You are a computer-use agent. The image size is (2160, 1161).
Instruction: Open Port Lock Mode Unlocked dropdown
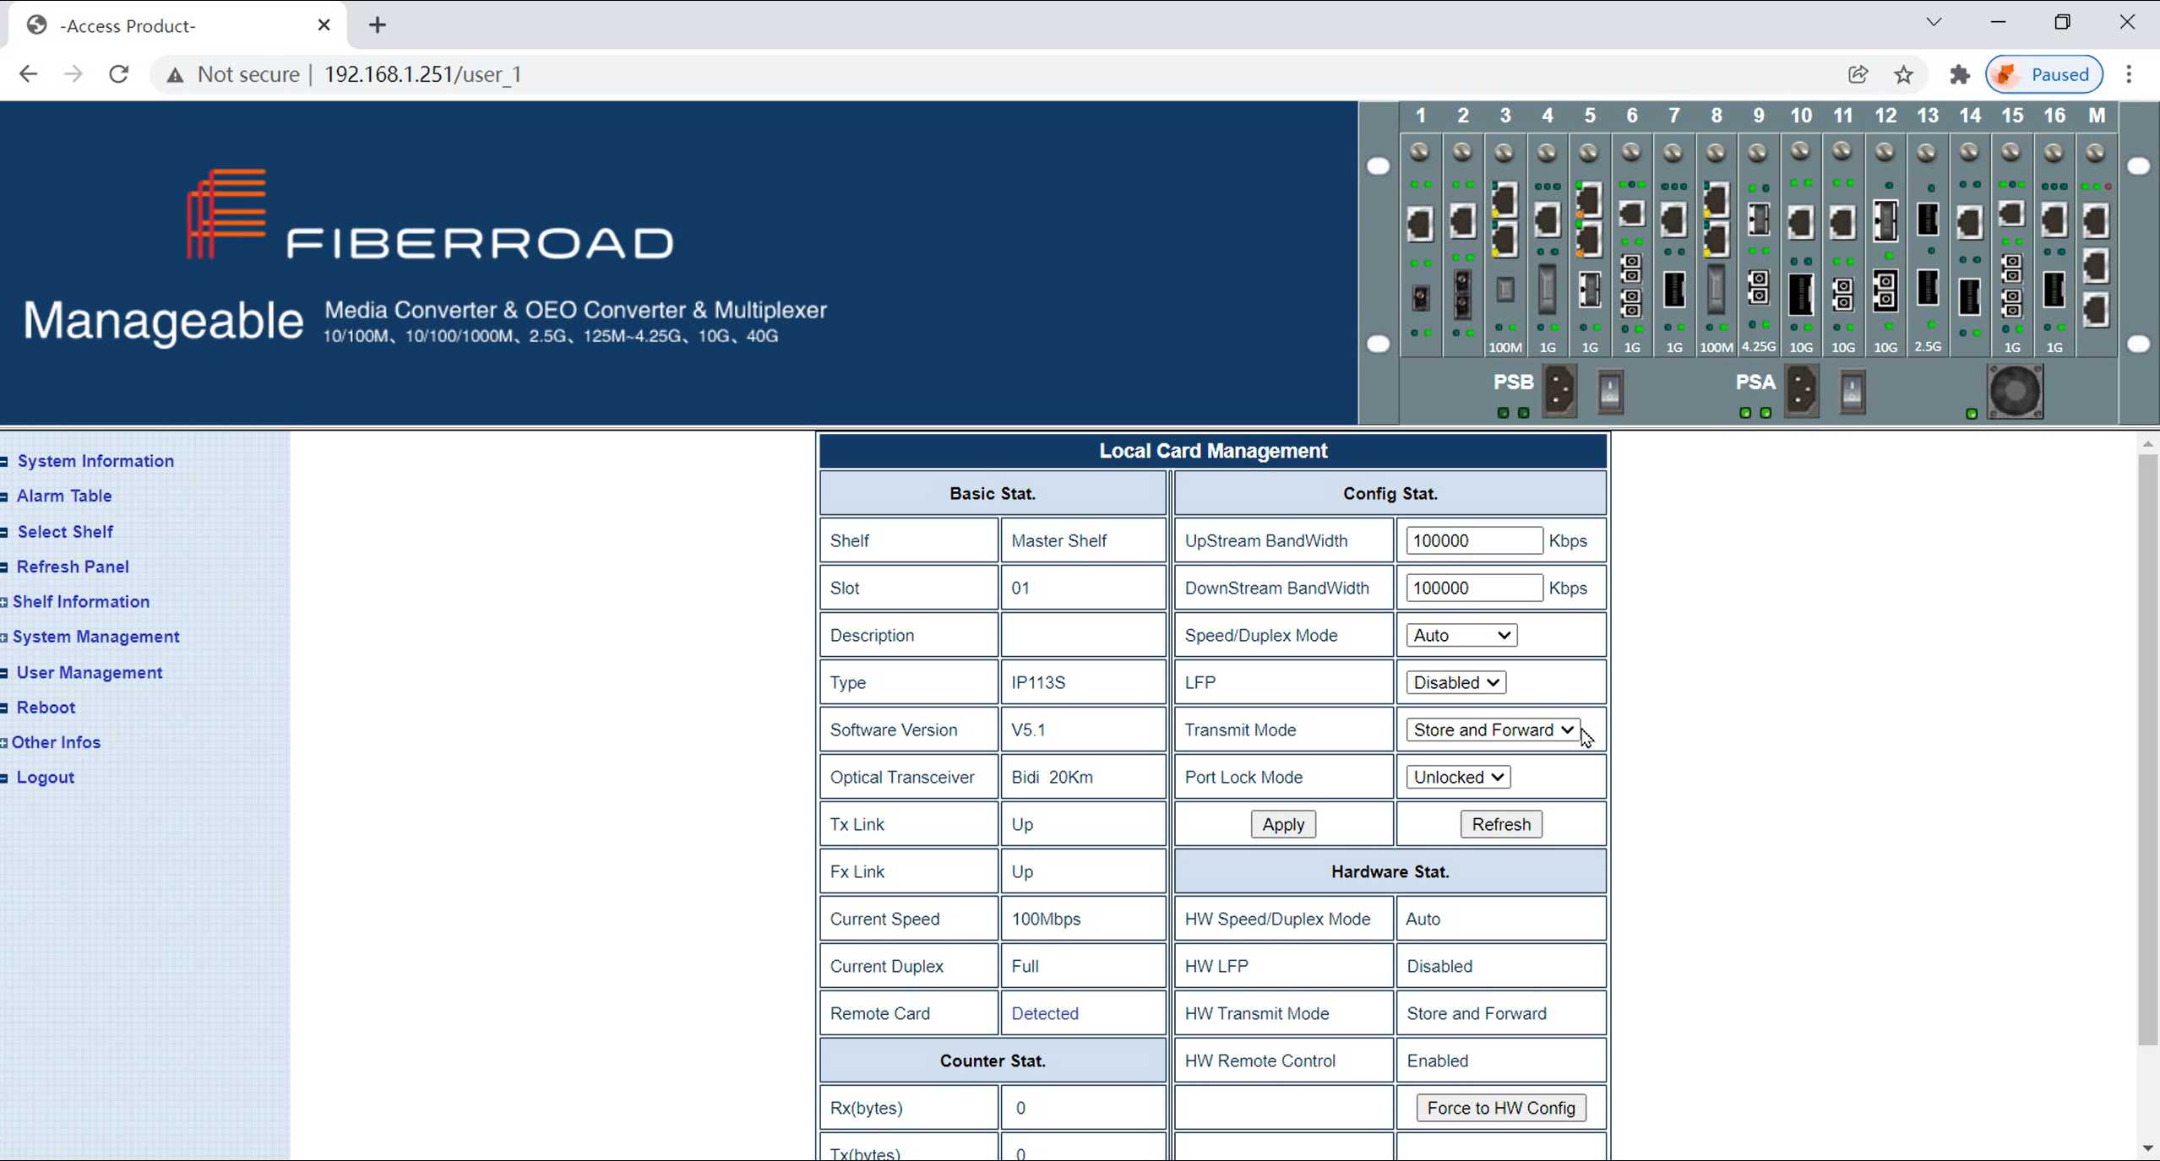[1458, 777]
